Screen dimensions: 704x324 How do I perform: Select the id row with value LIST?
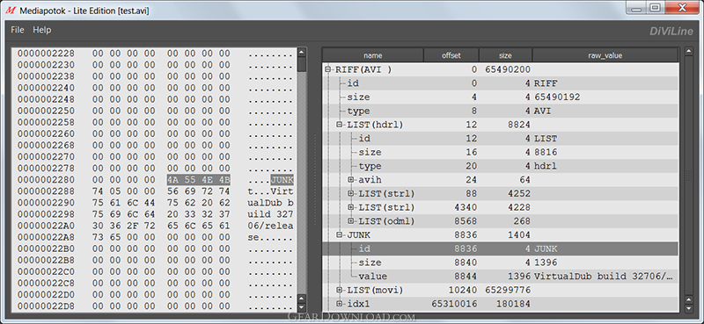(500, 139)
